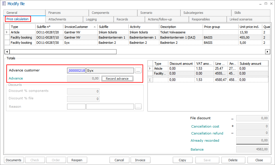Click the Advance customer number field
The image size is (275, 165).
pyautogui.click(x=76, y=71)
